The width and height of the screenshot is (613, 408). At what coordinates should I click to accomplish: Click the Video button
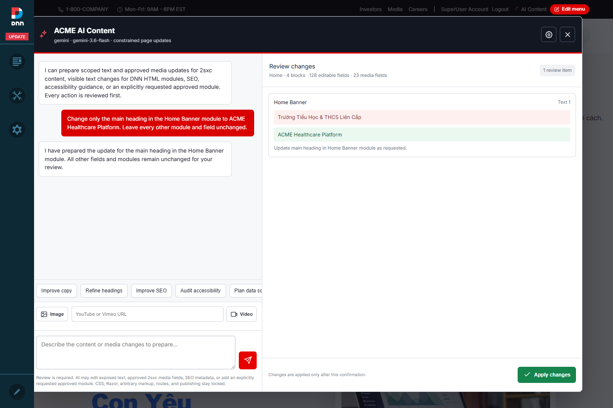[241, 314]
